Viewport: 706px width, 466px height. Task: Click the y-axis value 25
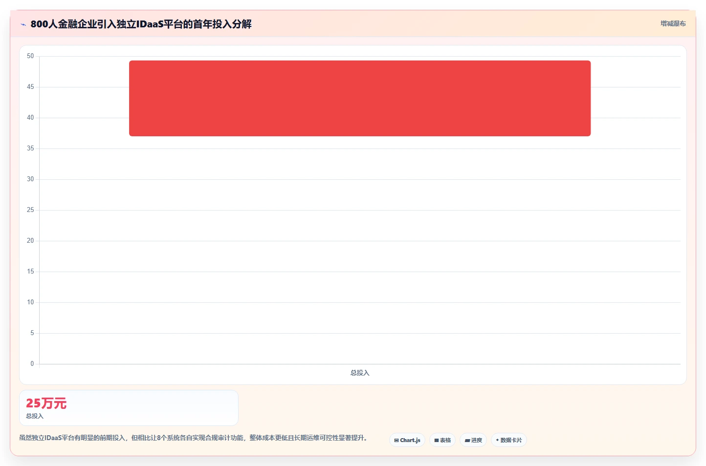point(30,210)
